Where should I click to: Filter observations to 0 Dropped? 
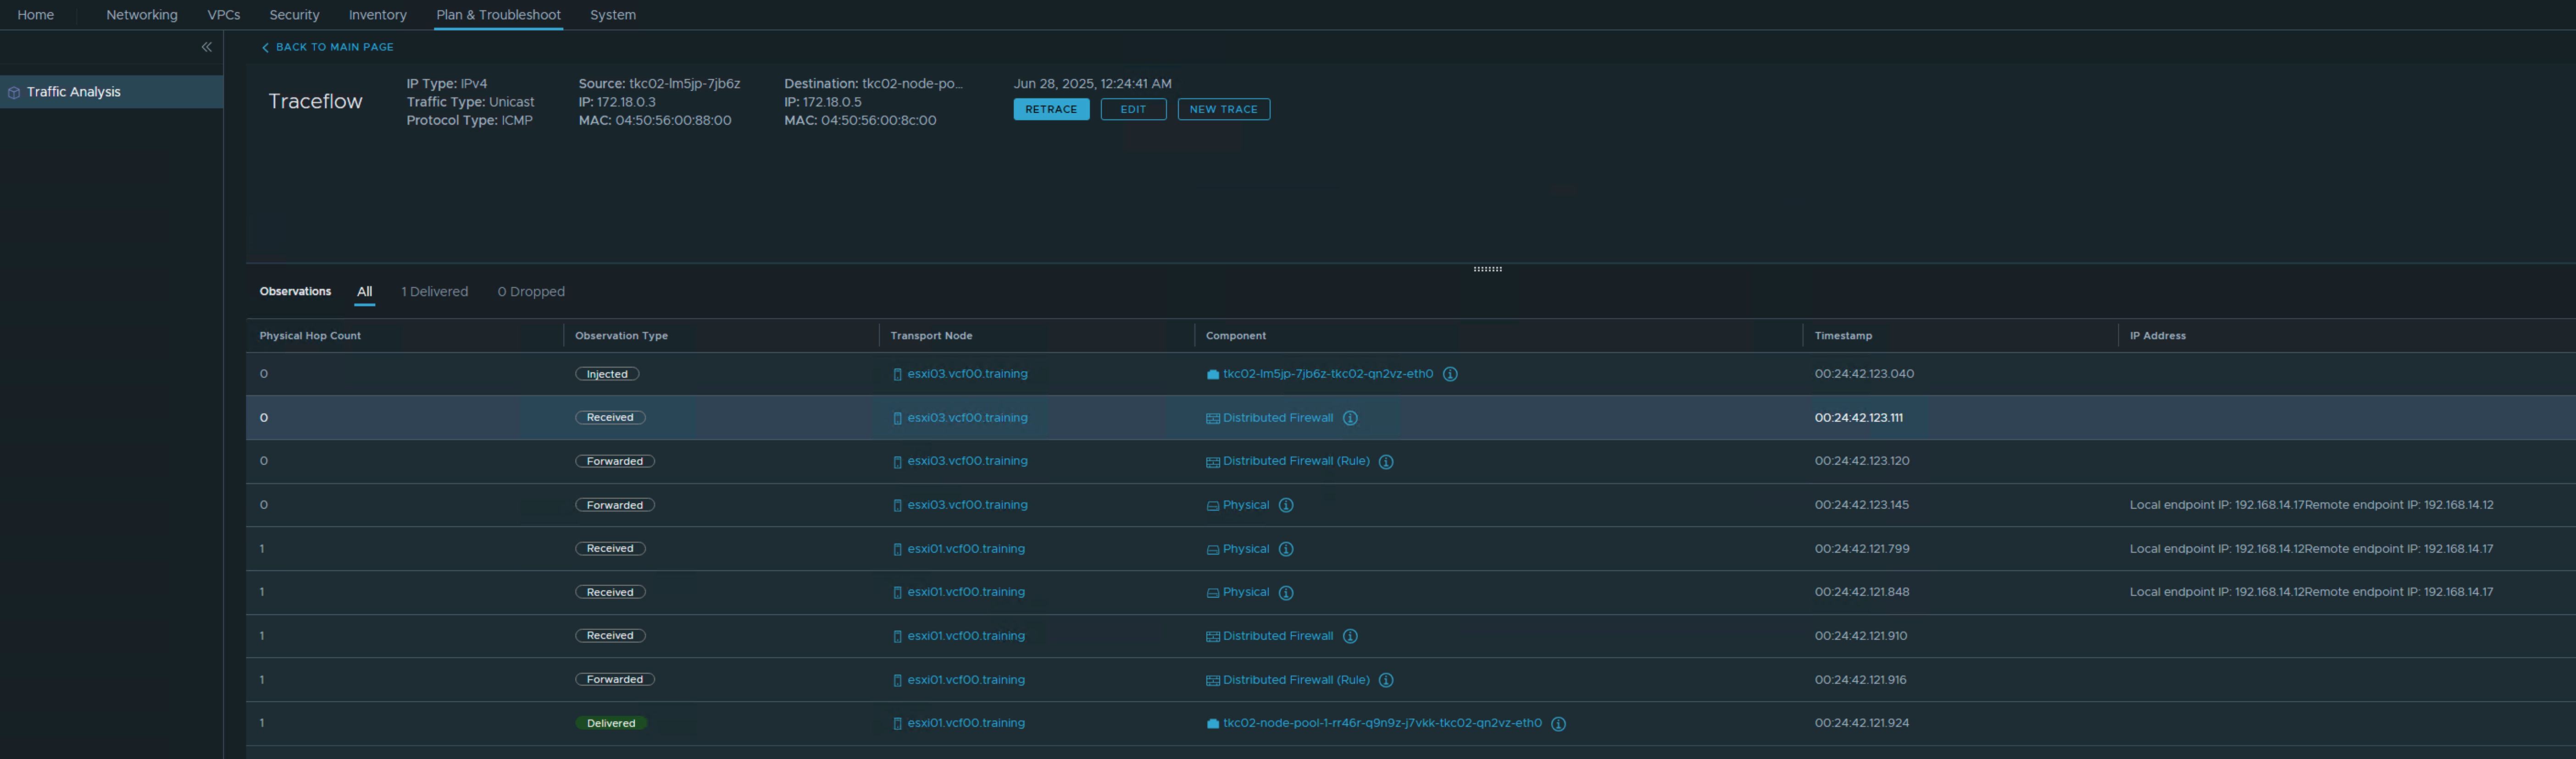pyautogui.click(x=531, y=291)
